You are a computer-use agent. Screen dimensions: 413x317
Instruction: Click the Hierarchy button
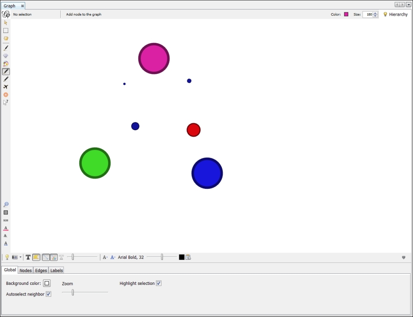395,14
